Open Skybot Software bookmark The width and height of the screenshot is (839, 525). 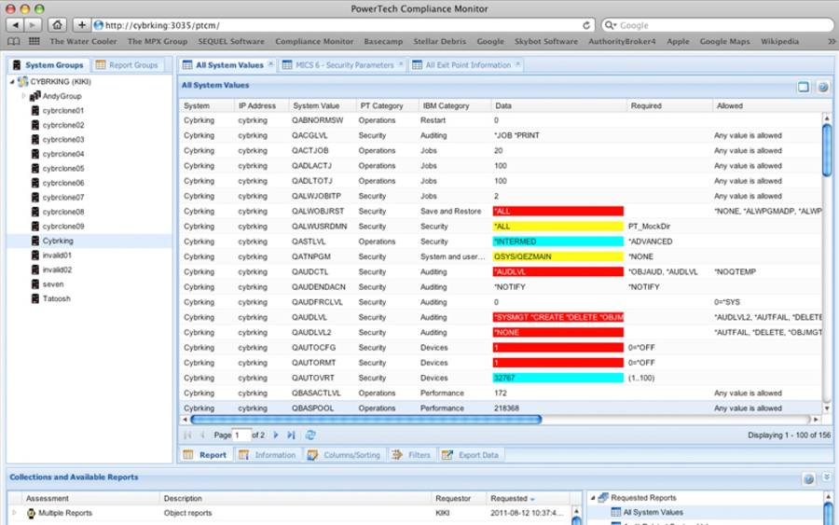(545, 41)
